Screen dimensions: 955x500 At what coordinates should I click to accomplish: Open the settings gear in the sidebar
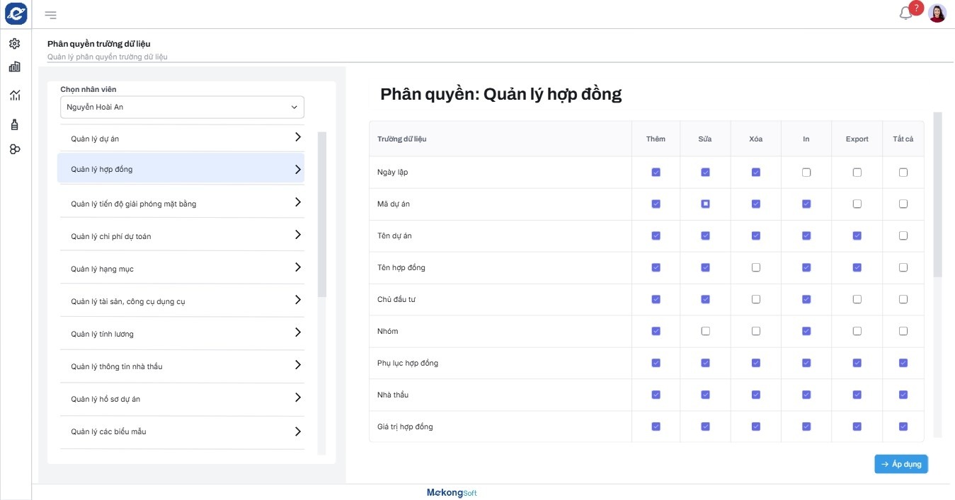pos(15,44)
